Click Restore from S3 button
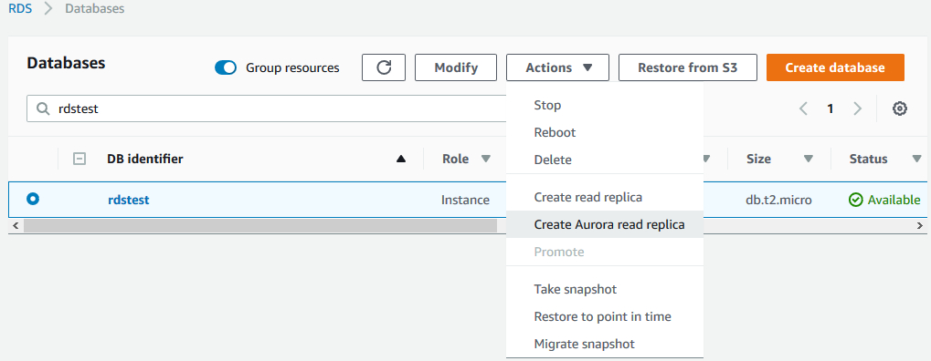The image size is (931, 361). pos(688,67)
